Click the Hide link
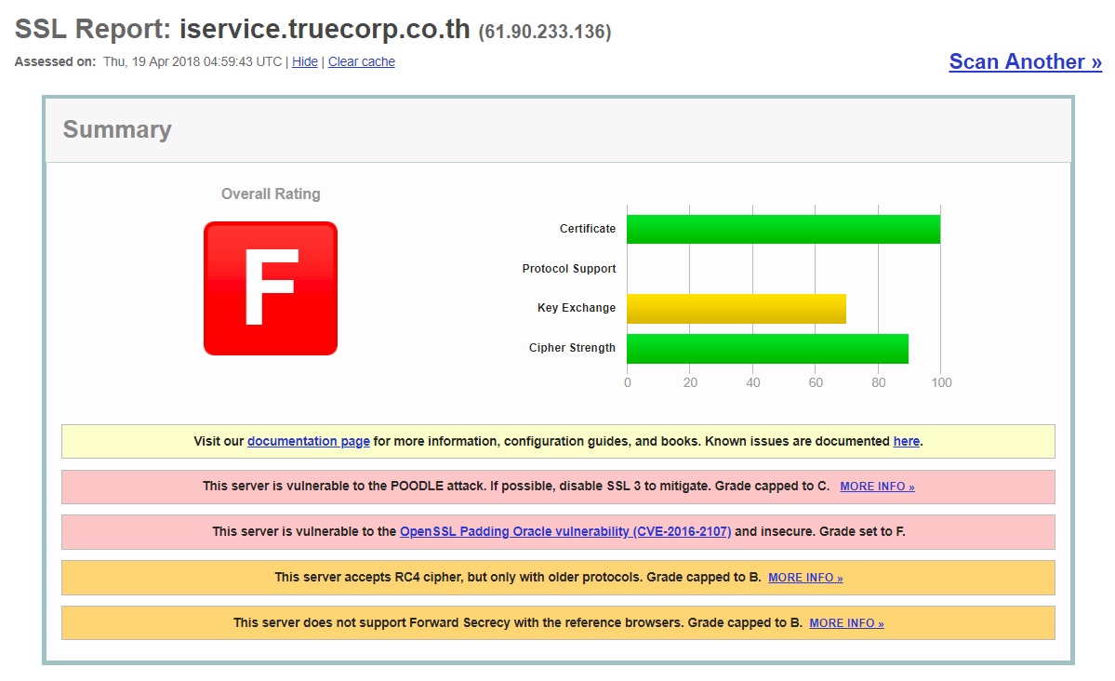This screenshot has height=681, width=1115. [x=304, y=62]
